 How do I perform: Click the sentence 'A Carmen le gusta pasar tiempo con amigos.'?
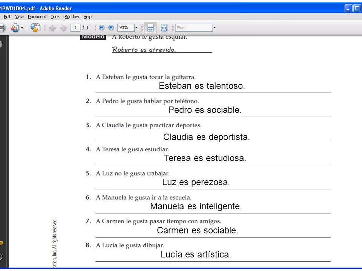pyautogui.click(x=159, y=221)
